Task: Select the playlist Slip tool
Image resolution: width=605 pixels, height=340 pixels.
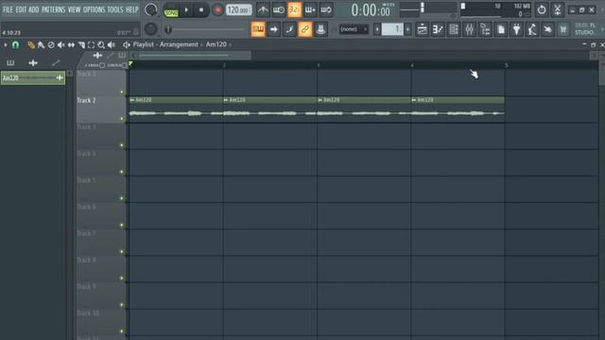Action: (x=71, y=45)
